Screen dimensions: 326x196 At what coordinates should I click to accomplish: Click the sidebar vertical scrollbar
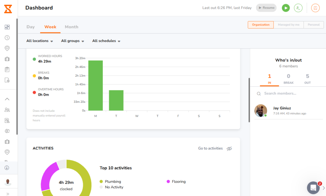[x=17, y=76]
